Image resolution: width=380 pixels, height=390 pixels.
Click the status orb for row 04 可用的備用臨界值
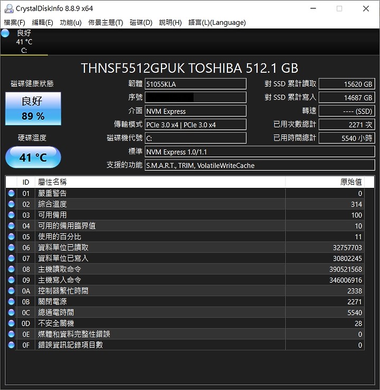(x=11, y=226)
